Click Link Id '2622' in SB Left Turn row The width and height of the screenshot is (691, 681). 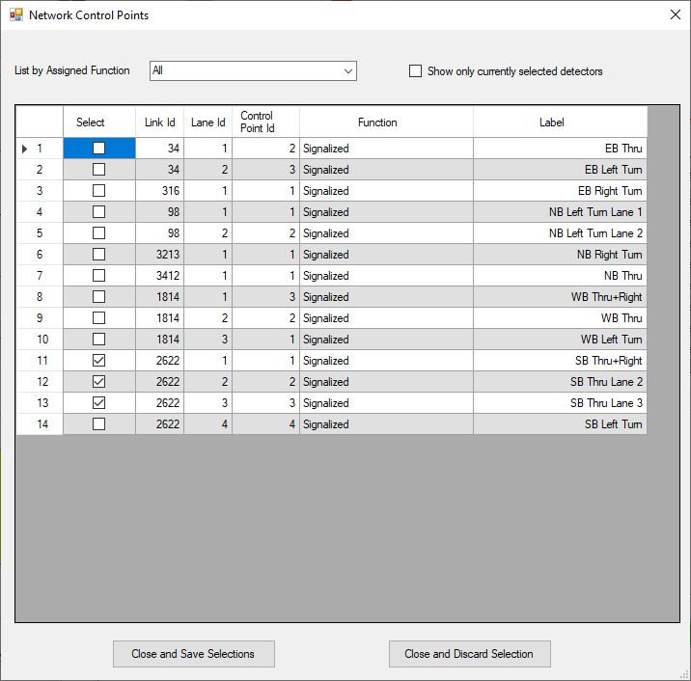tap(159, 423)
